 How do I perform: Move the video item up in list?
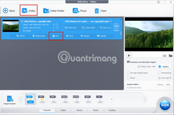pos(121,32)
